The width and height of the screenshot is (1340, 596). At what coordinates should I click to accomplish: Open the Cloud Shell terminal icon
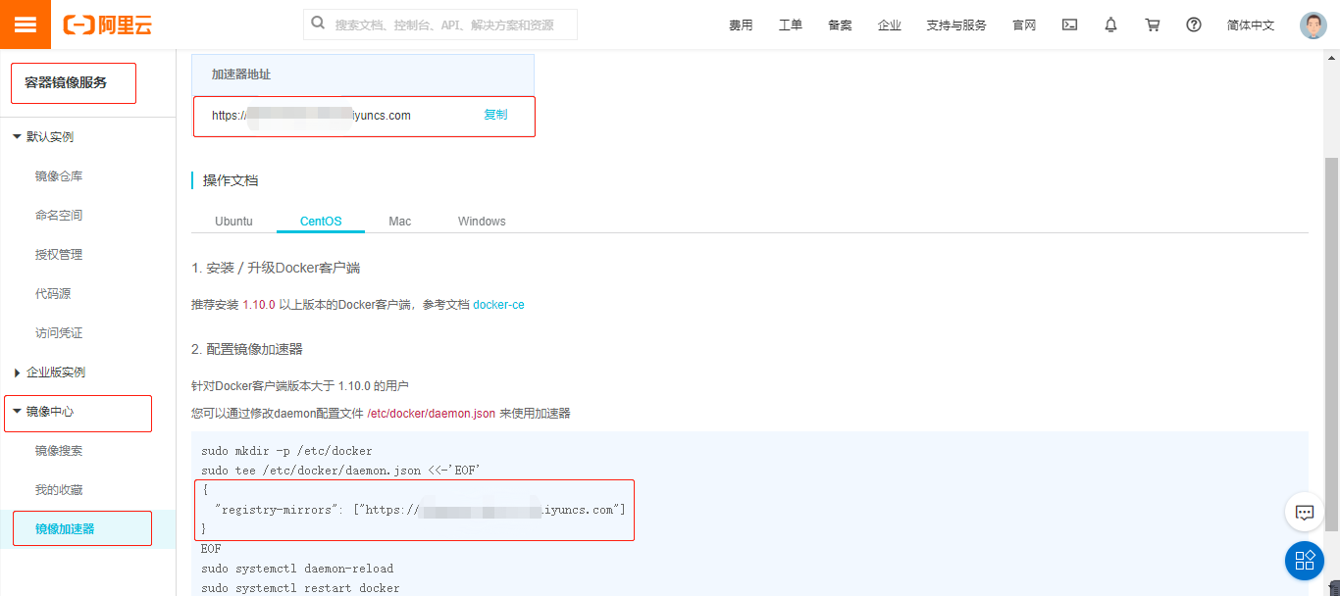1070,25
